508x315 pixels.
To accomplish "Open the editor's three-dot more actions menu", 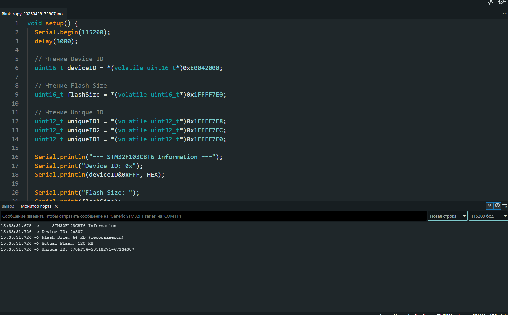I will (x=505, y=13).
